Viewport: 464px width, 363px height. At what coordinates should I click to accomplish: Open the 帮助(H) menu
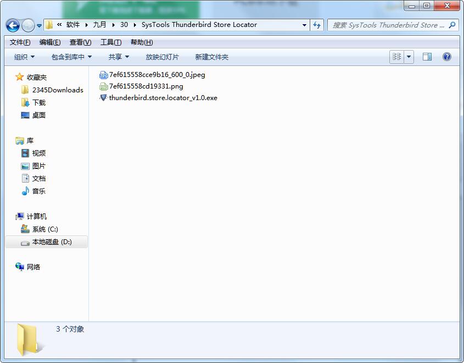pos(142,42)
